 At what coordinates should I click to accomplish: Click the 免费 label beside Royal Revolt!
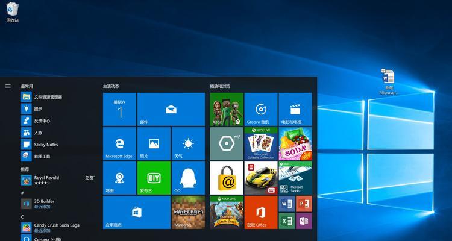point(90,178)
